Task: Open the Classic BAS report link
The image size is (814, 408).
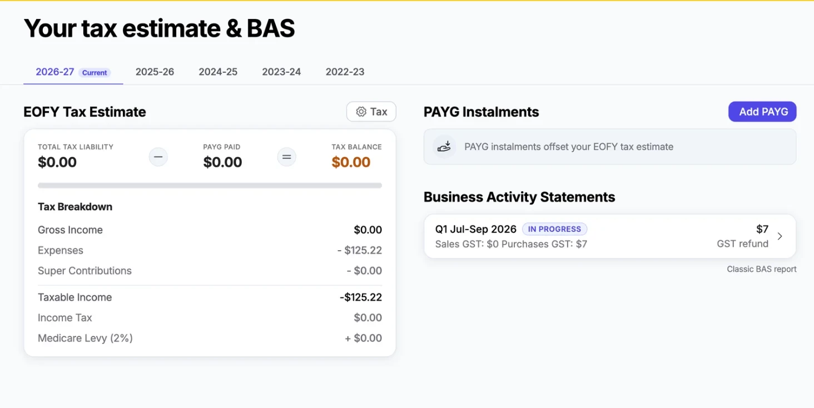Action: (762, 269)
